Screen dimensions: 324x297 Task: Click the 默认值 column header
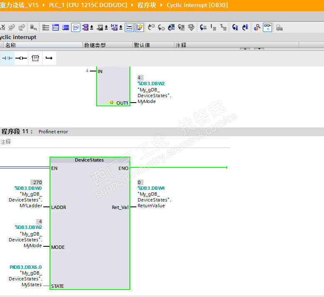click(153, 45)
